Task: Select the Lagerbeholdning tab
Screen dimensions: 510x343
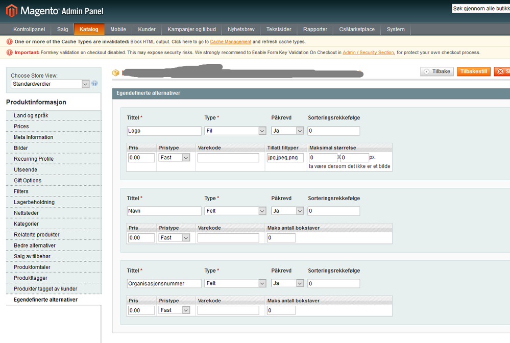Action: [54, 202]
